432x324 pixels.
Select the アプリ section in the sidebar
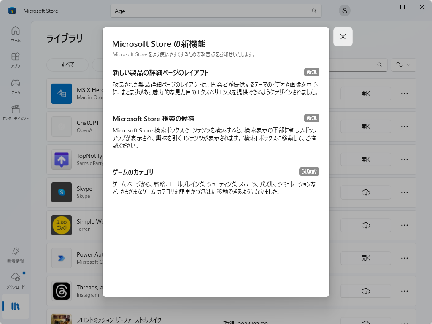point(16,60)
